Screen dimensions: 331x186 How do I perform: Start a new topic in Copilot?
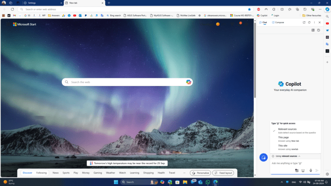pos(263,158)
